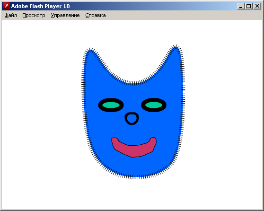The image size is (264, 211).
Task: Open the Справка menu
Action: point(96,15)
